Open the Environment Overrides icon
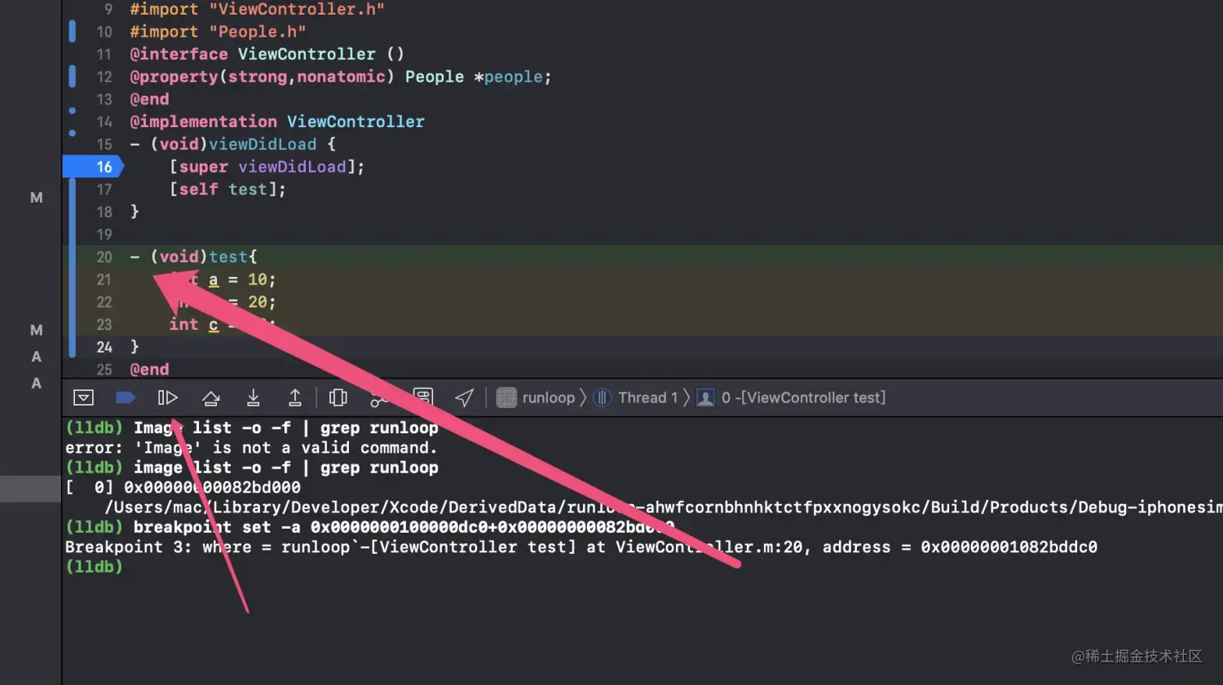The image size is (1223, 685). tap(422, 397)
